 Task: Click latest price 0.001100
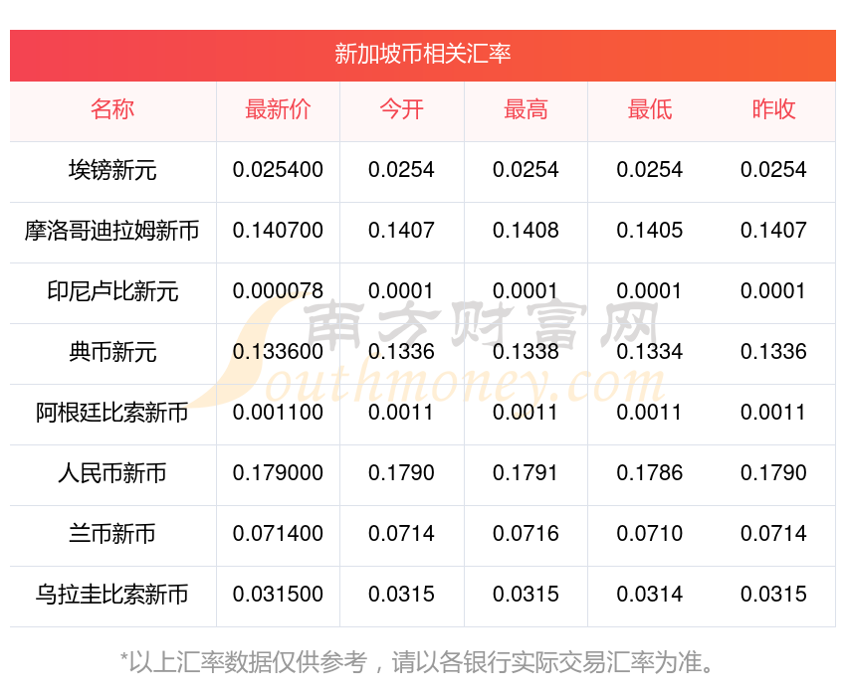click(x=278, y=413)
